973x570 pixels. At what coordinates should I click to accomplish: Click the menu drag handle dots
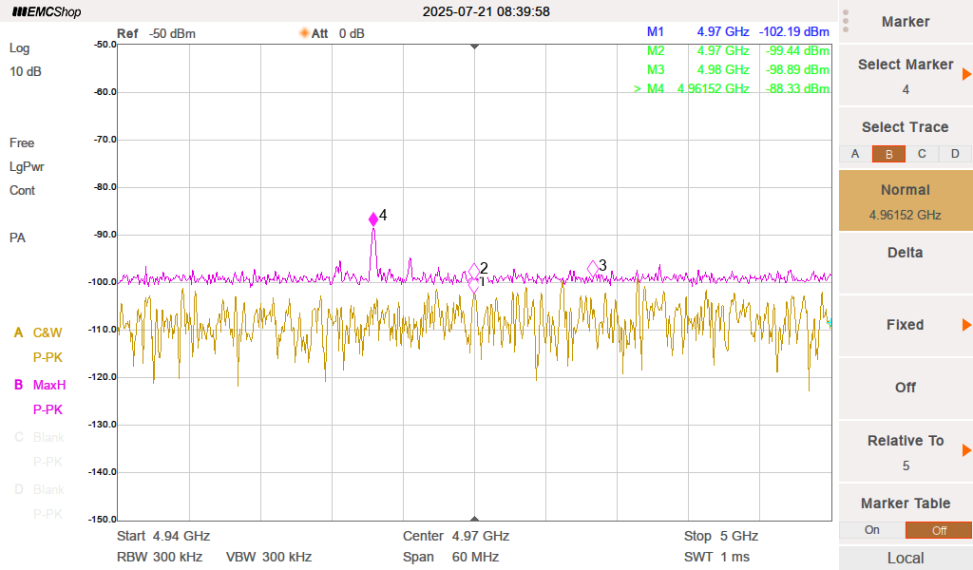click(x=846, y=21)
